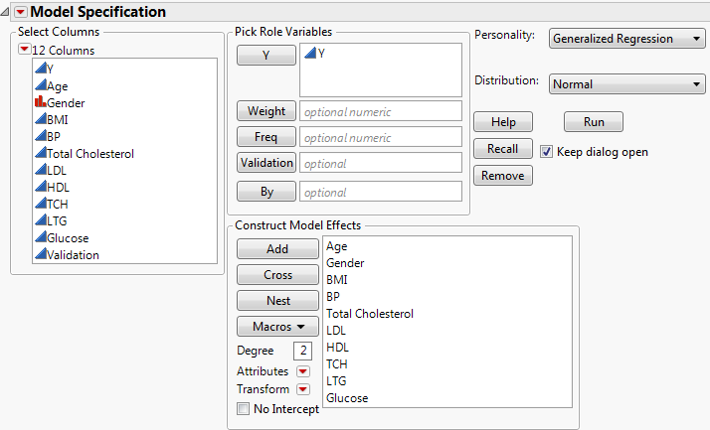
Task: Select Total Cholesterol in model effects list
Action: [369, 313]
